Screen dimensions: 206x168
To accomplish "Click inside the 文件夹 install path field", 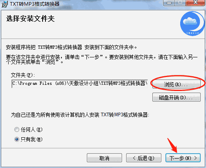I will (80, 84).
